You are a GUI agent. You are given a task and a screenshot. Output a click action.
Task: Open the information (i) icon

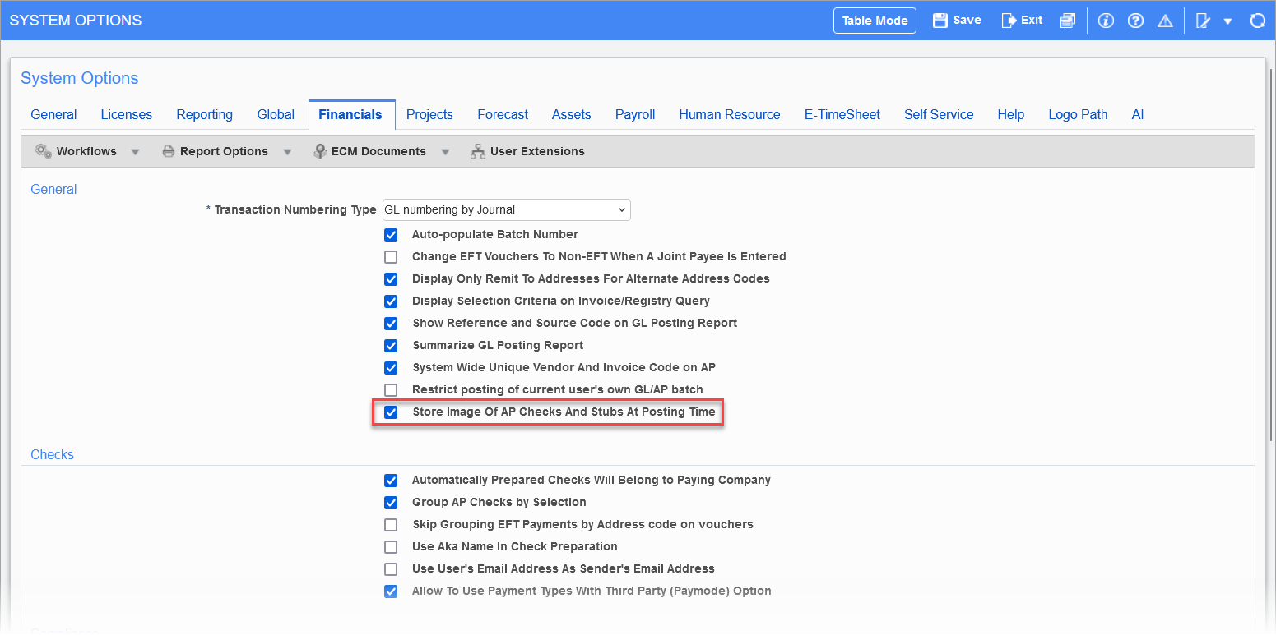(x=1106, y=21)
